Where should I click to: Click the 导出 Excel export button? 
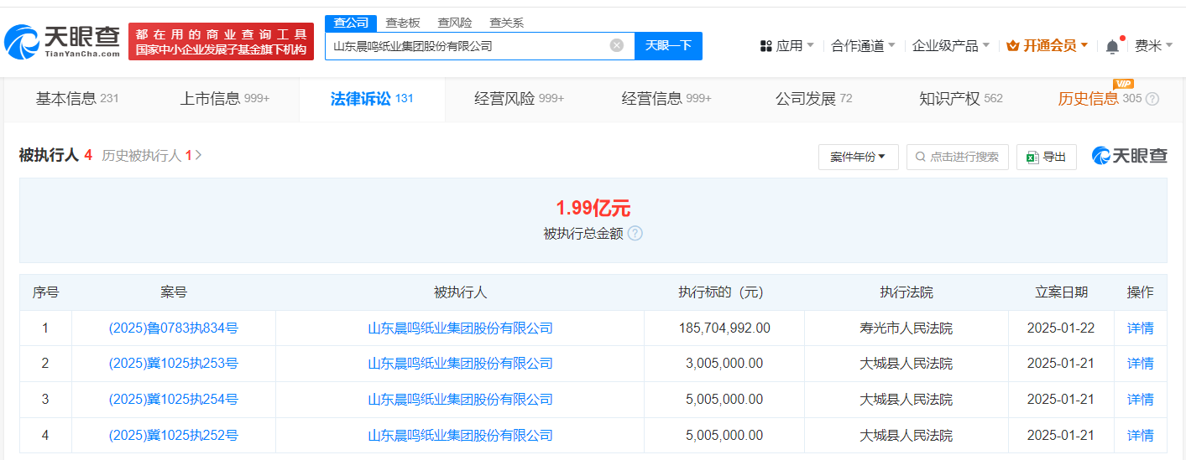[x=1046, y=157]
